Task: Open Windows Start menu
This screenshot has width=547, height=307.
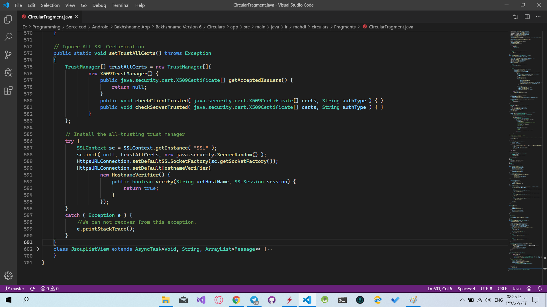Action: click(x=9, y=300)
